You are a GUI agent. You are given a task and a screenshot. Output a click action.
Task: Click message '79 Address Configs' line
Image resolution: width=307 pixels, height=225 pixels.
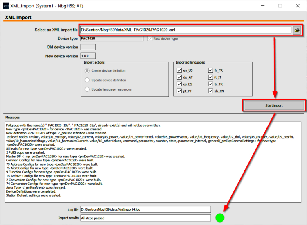(52, 164)
